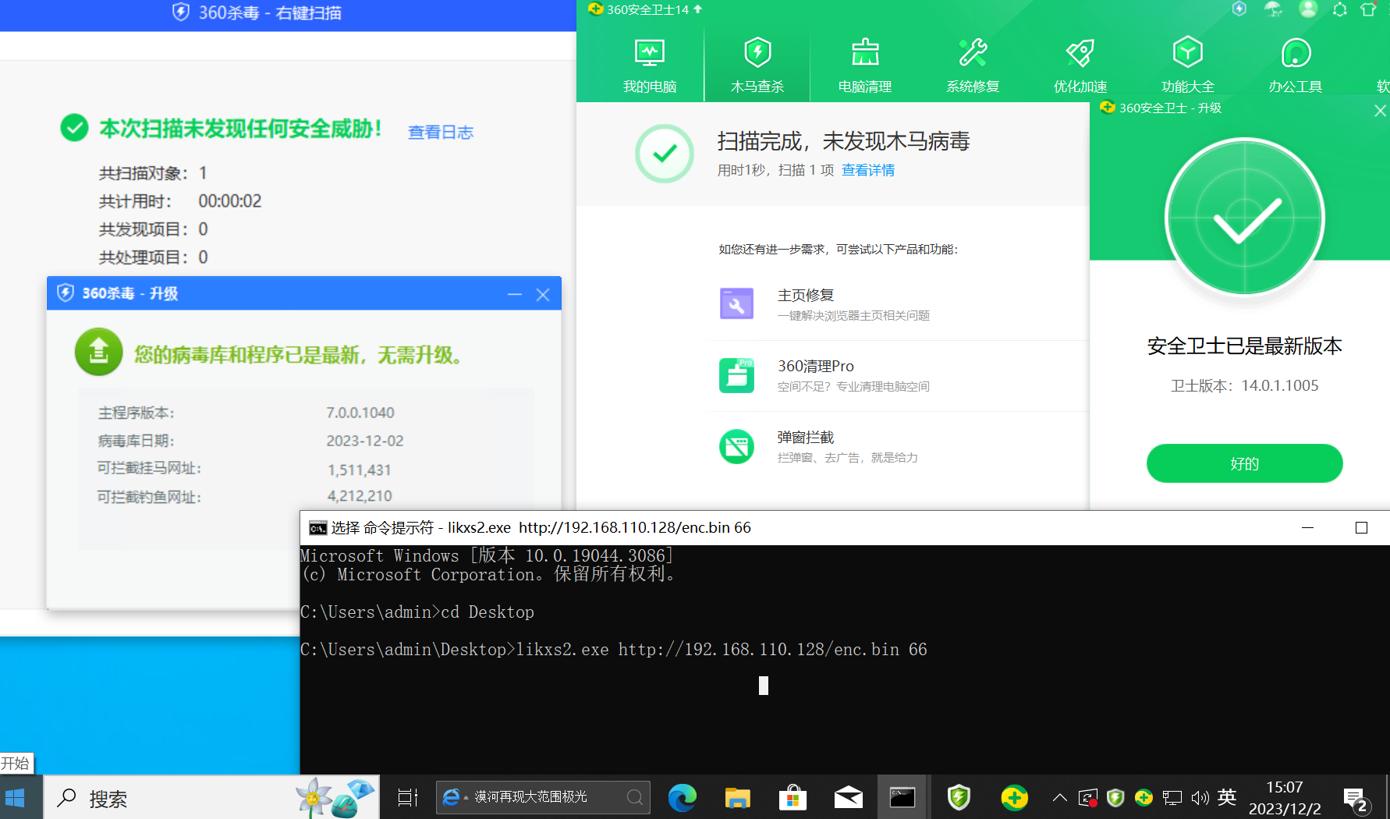
Task: Click 卫士版本 14.0.1.1005 text
Action: click(x=1244, y=385)
